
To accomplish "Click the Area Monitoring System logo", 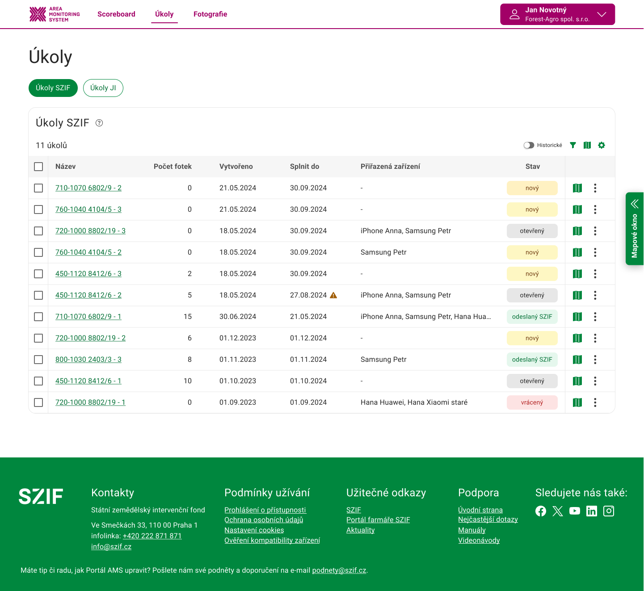I will pyautogui.click(x=55, y=14).
